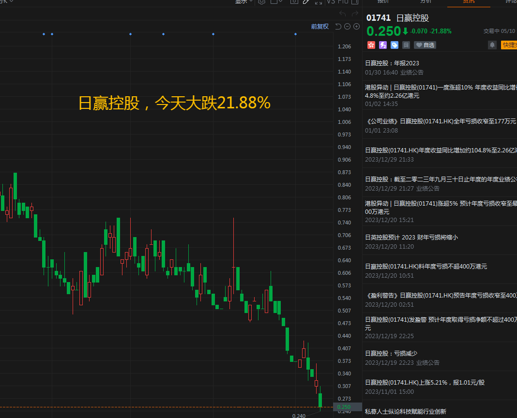The image size is (517, 418).
Task: Click the blue tag label icon
Action: click(x=395, y=45)
